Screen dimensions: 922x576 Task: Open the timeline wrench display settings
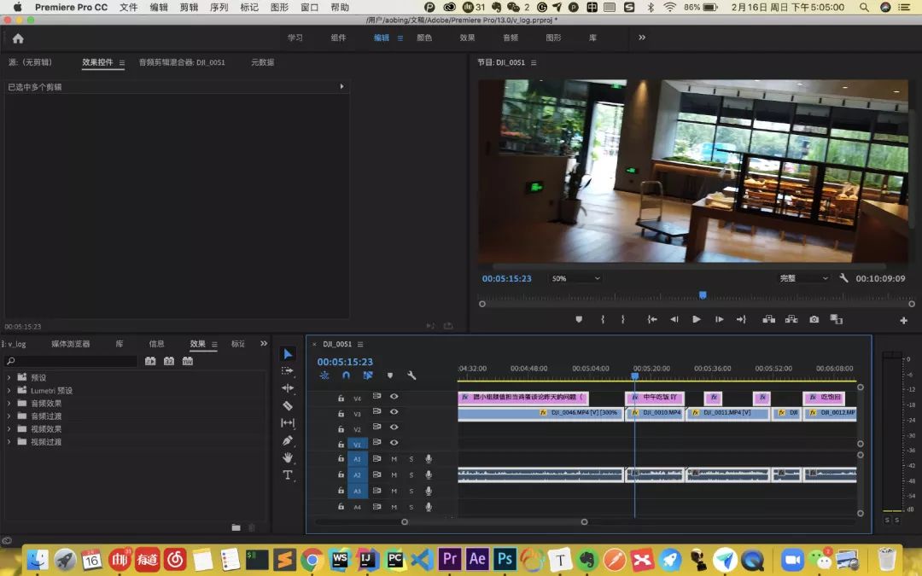pyautogui.click(x=411, y=375)
